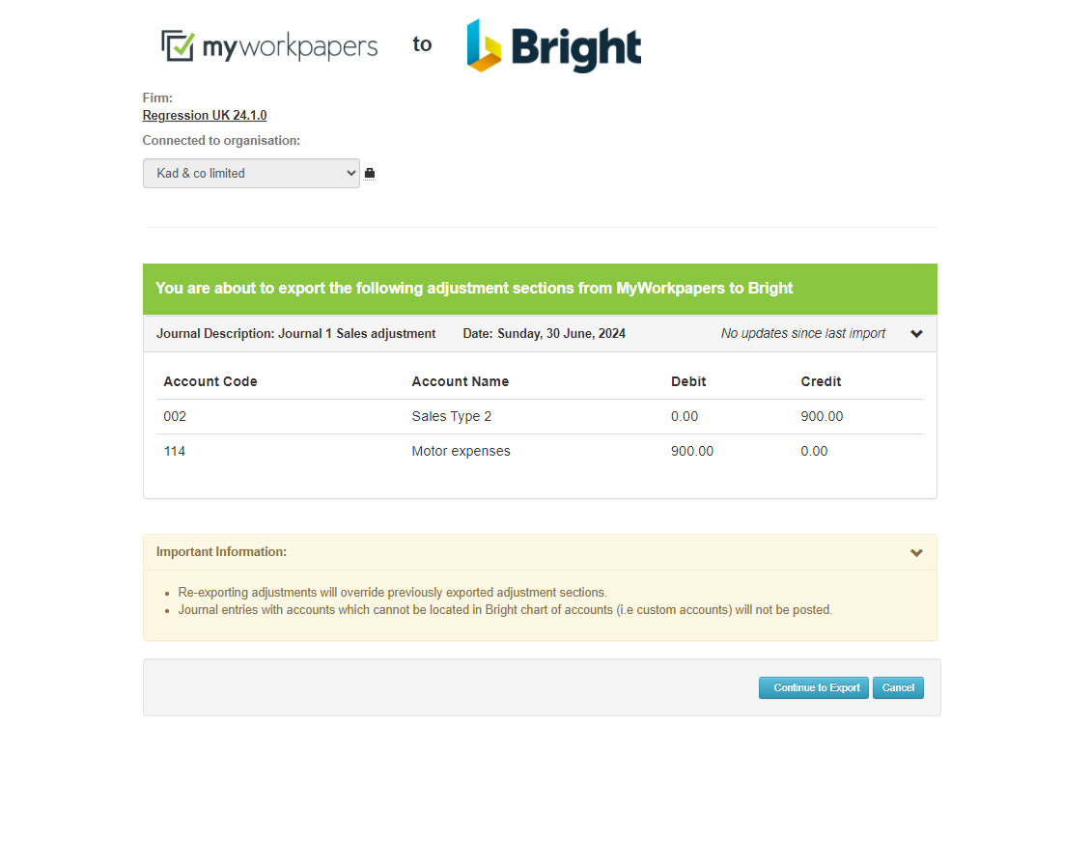Image resolution: width=1091 pixels, height=865 pixels.
Task: Click the briefcase icon beside the organisation dropdown
Action: (x=370, y=172)
